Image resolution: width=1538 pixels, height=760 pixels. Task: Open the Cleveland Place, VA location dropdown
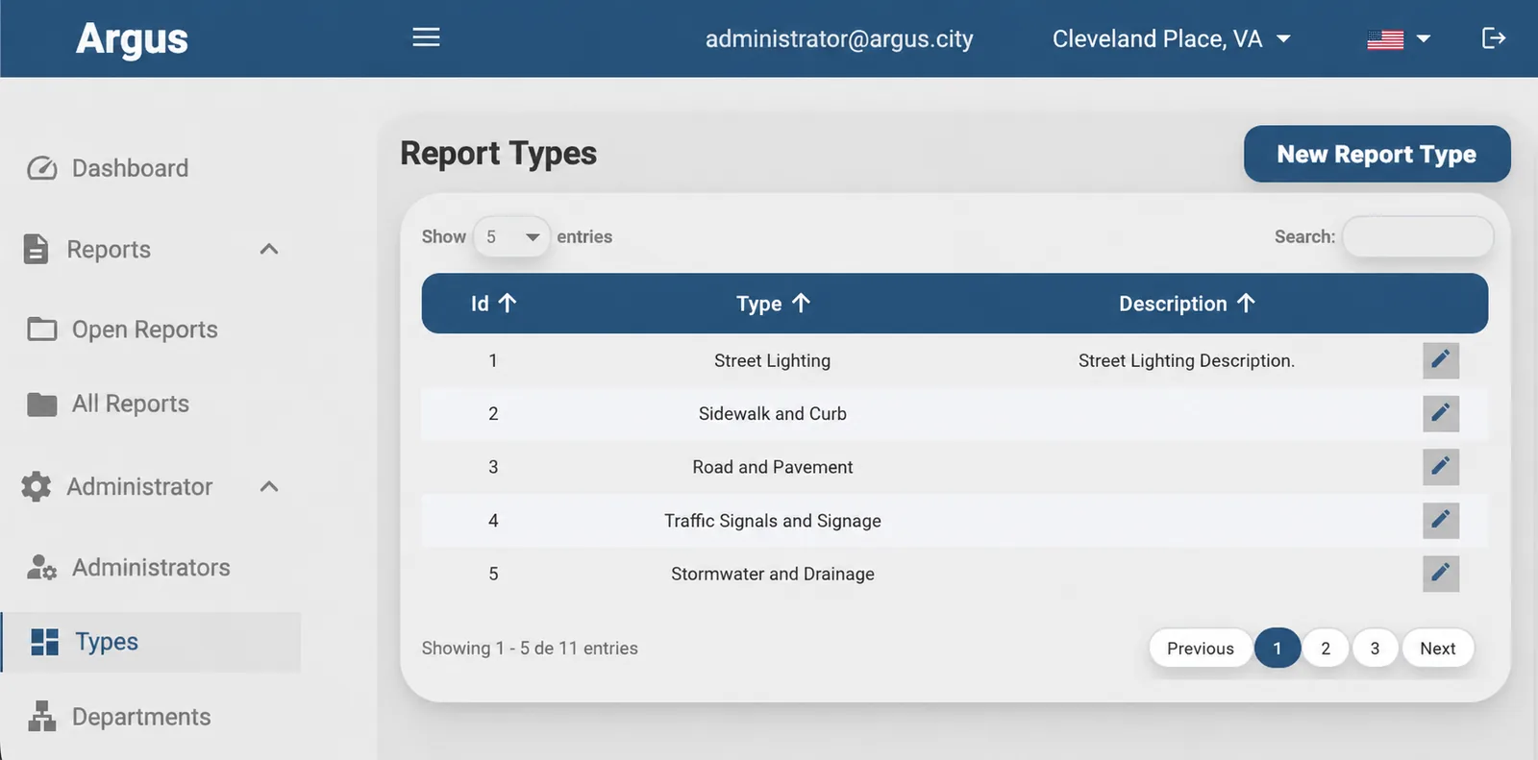(x=1171, y=39)
